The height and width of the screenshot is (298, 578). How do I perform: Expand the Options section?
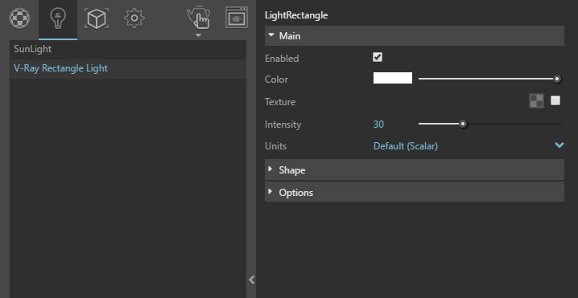click(415, 192)
